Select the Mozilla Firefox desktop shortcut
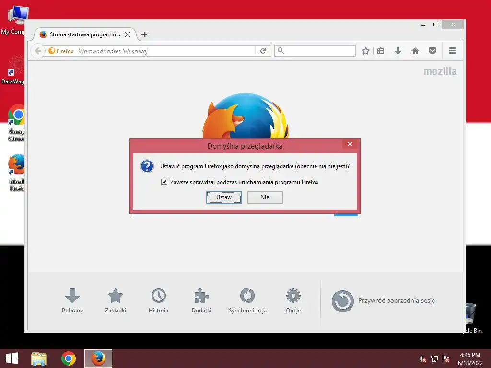The height and width of the screenshot is (368, 491). [x=17, y=172]
